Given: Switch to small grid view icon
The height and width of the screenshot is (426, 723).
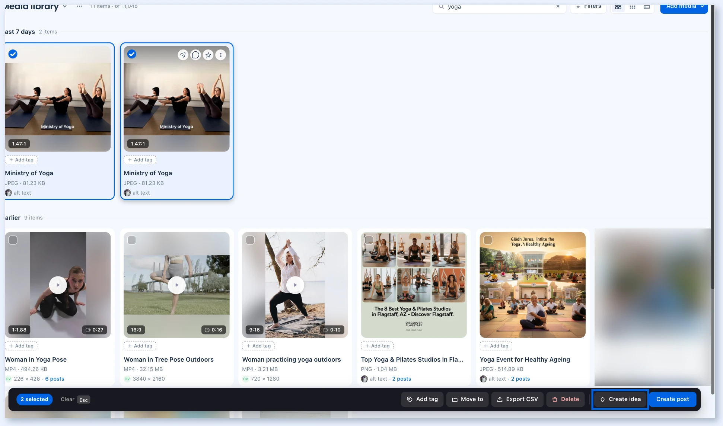Looking at the screenshot, I should 632,7.
